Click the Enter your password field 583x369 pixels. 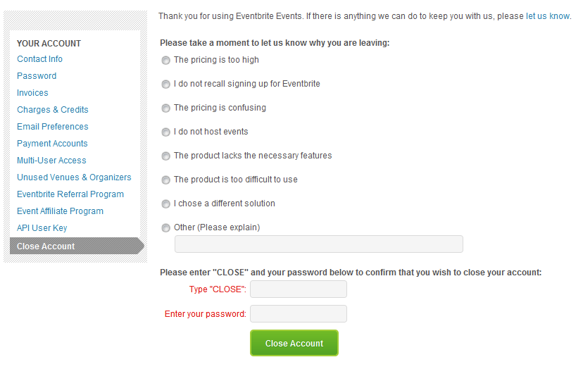click(x=299, y=314)
